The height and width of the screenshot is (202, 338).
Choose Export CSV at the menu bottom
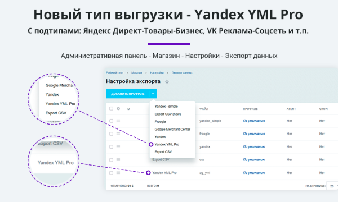[x=163, y=151]
